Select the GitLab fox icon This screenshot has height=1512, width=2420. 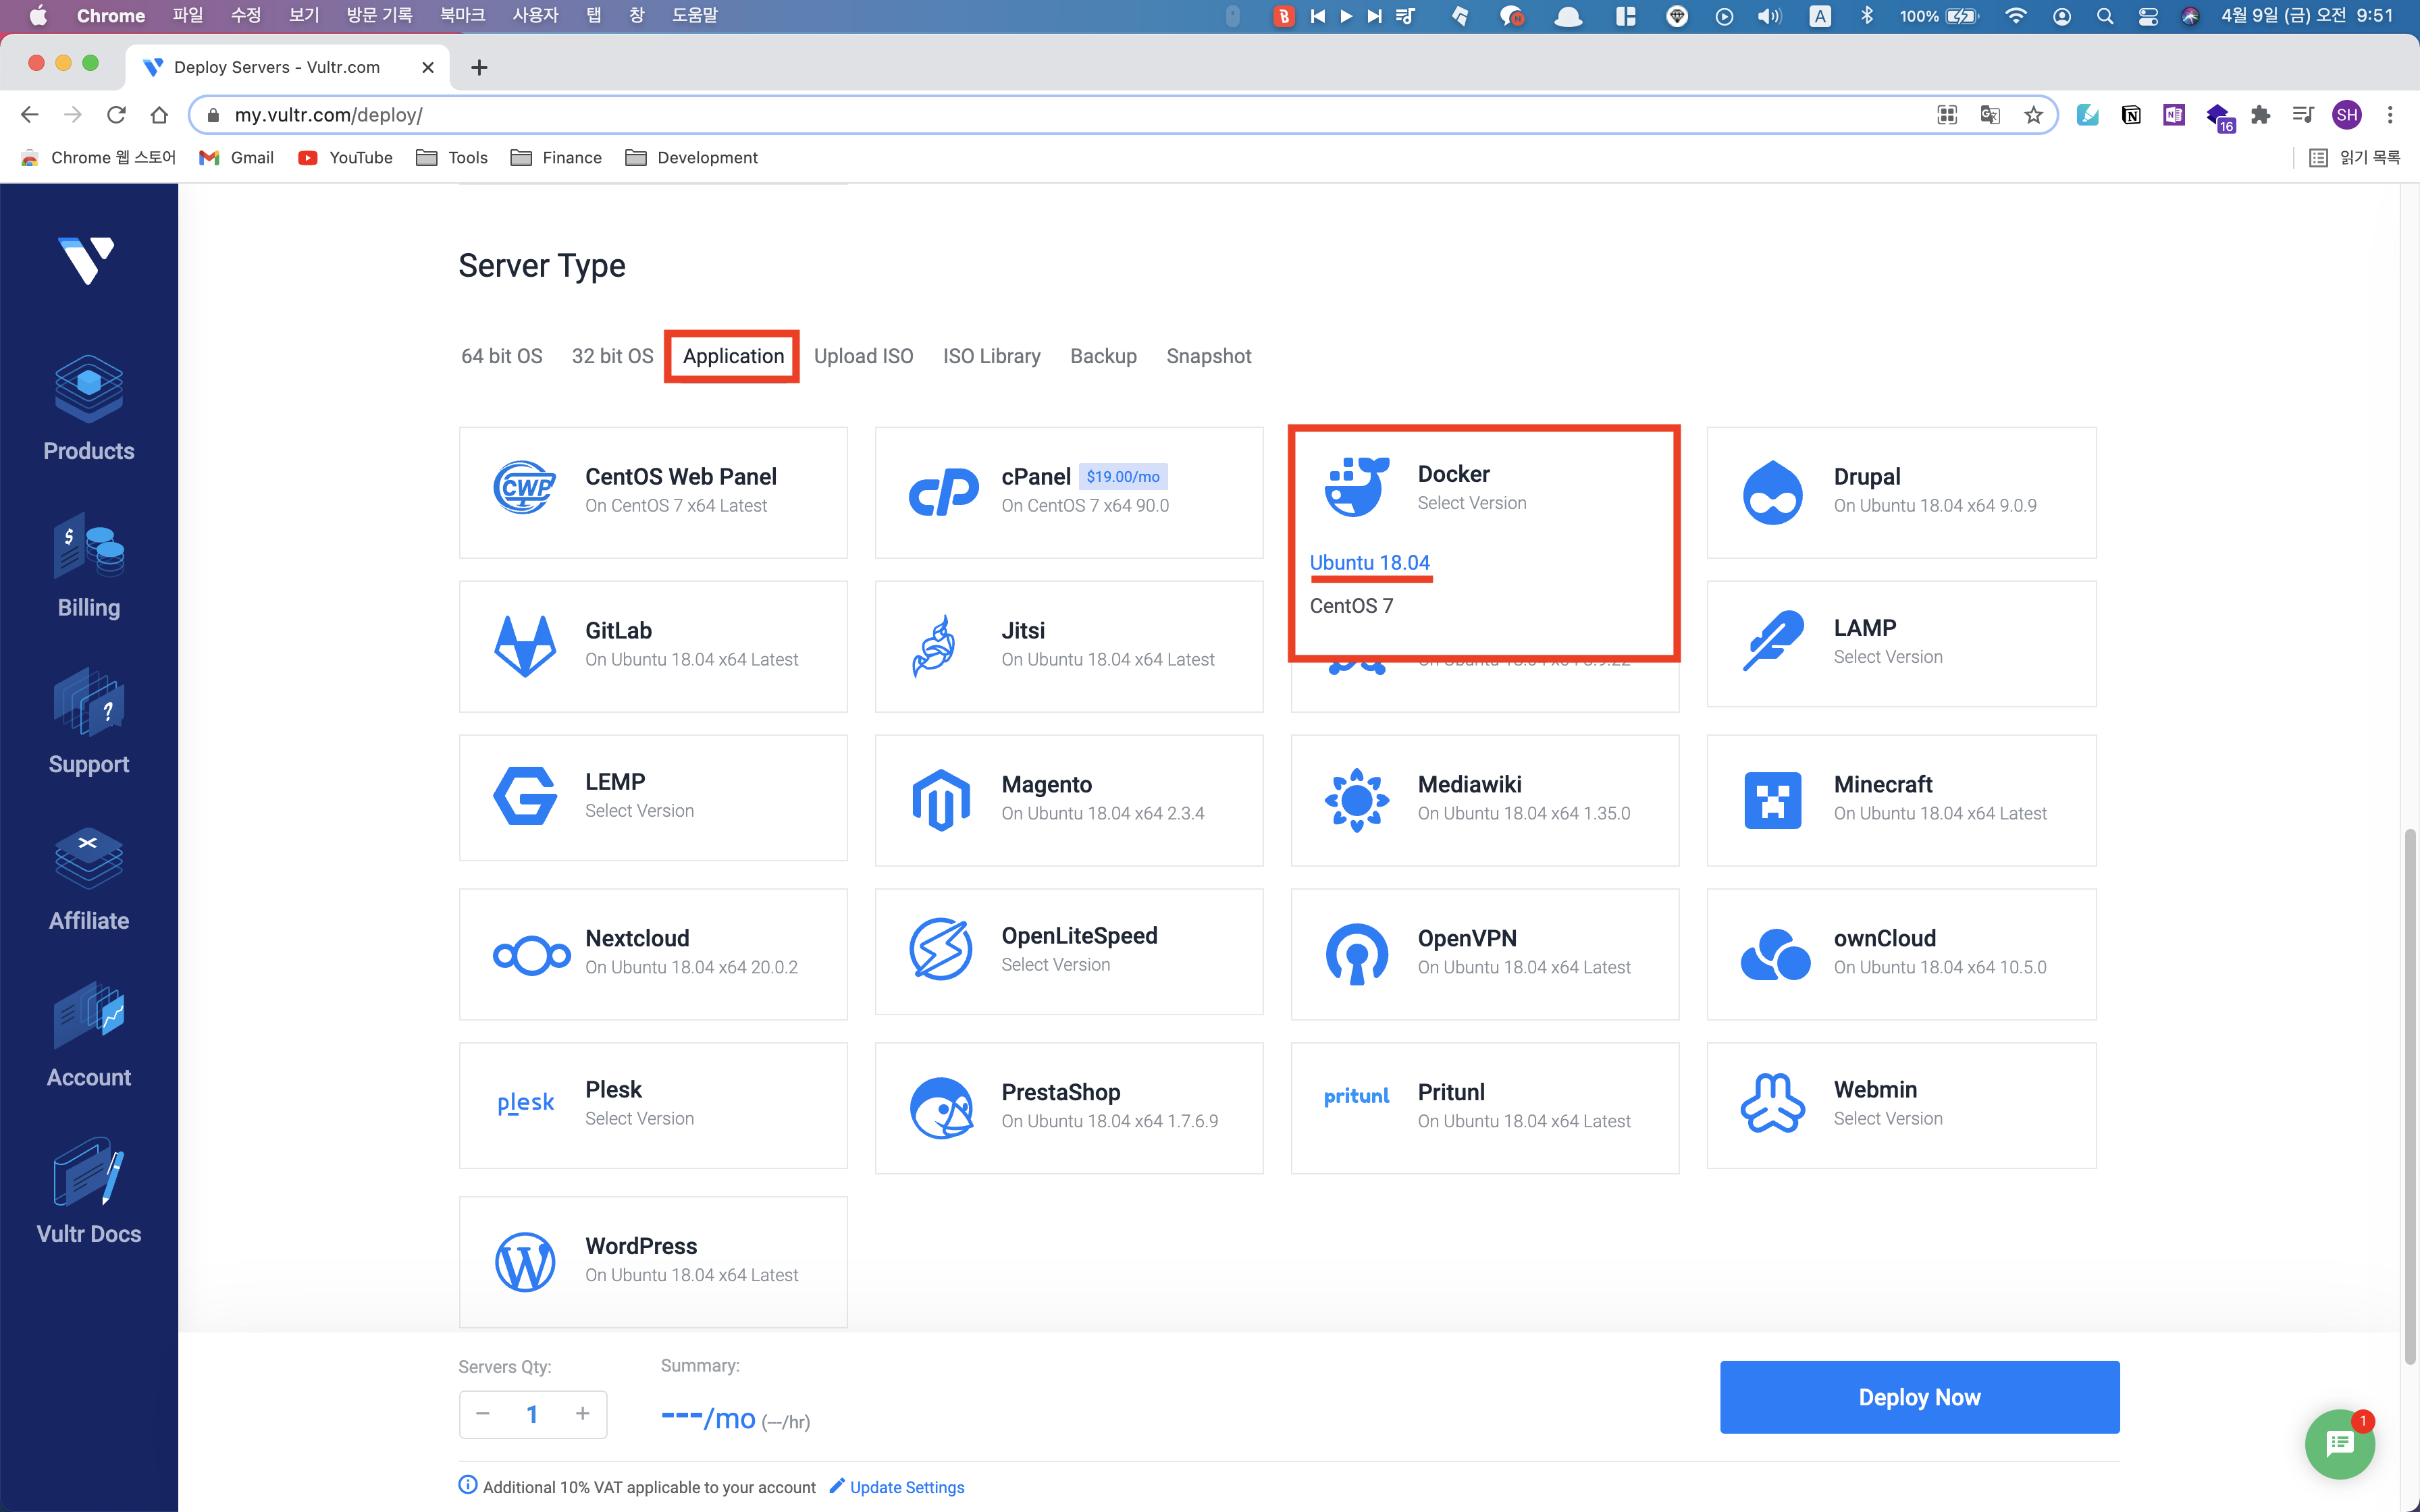click(x=525, y=646)
